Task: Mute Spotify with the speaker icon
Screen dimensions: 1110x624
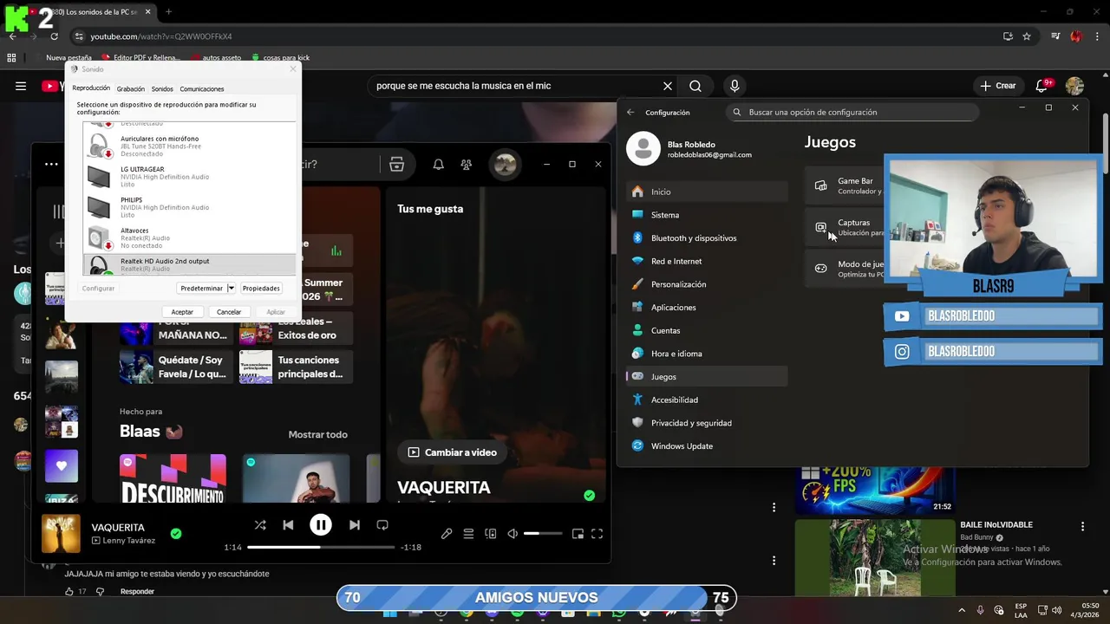Action: click(513, 534)
